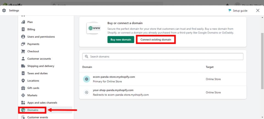The image size is (264, 119).
Task: Click the Shipping truck icon
Action: pos(23,66)
